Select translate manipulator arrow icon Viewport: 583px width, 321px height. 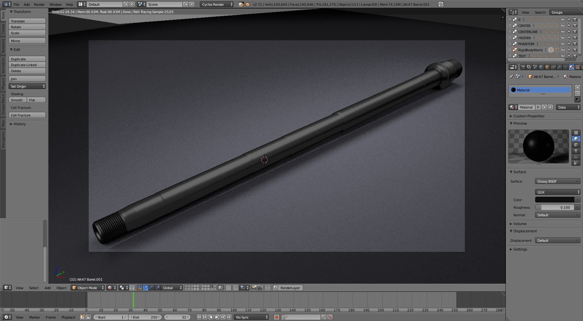[x=145, y=288]
